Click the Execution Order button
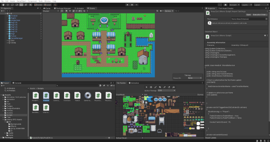The height and width of the screenshot is (142, 270). [260, 15]
